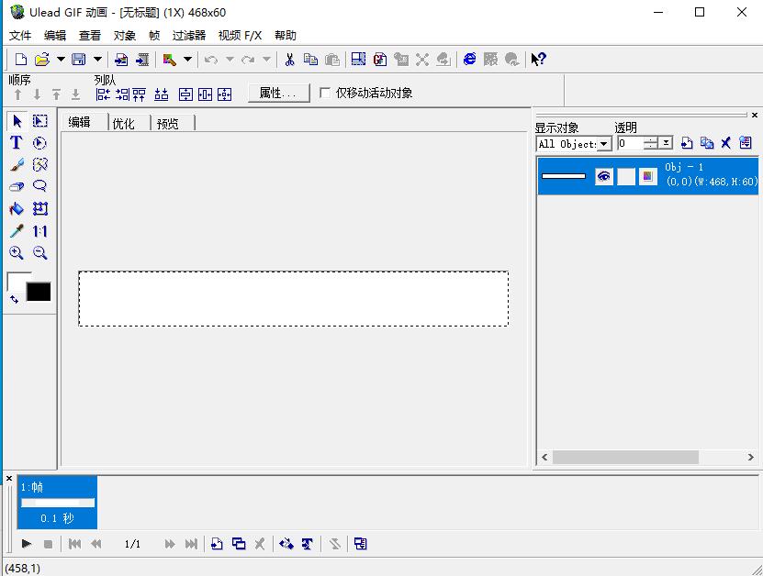Swap foreground and background colors arrow
Screen dimensions: 763x576
coord(14,300)
